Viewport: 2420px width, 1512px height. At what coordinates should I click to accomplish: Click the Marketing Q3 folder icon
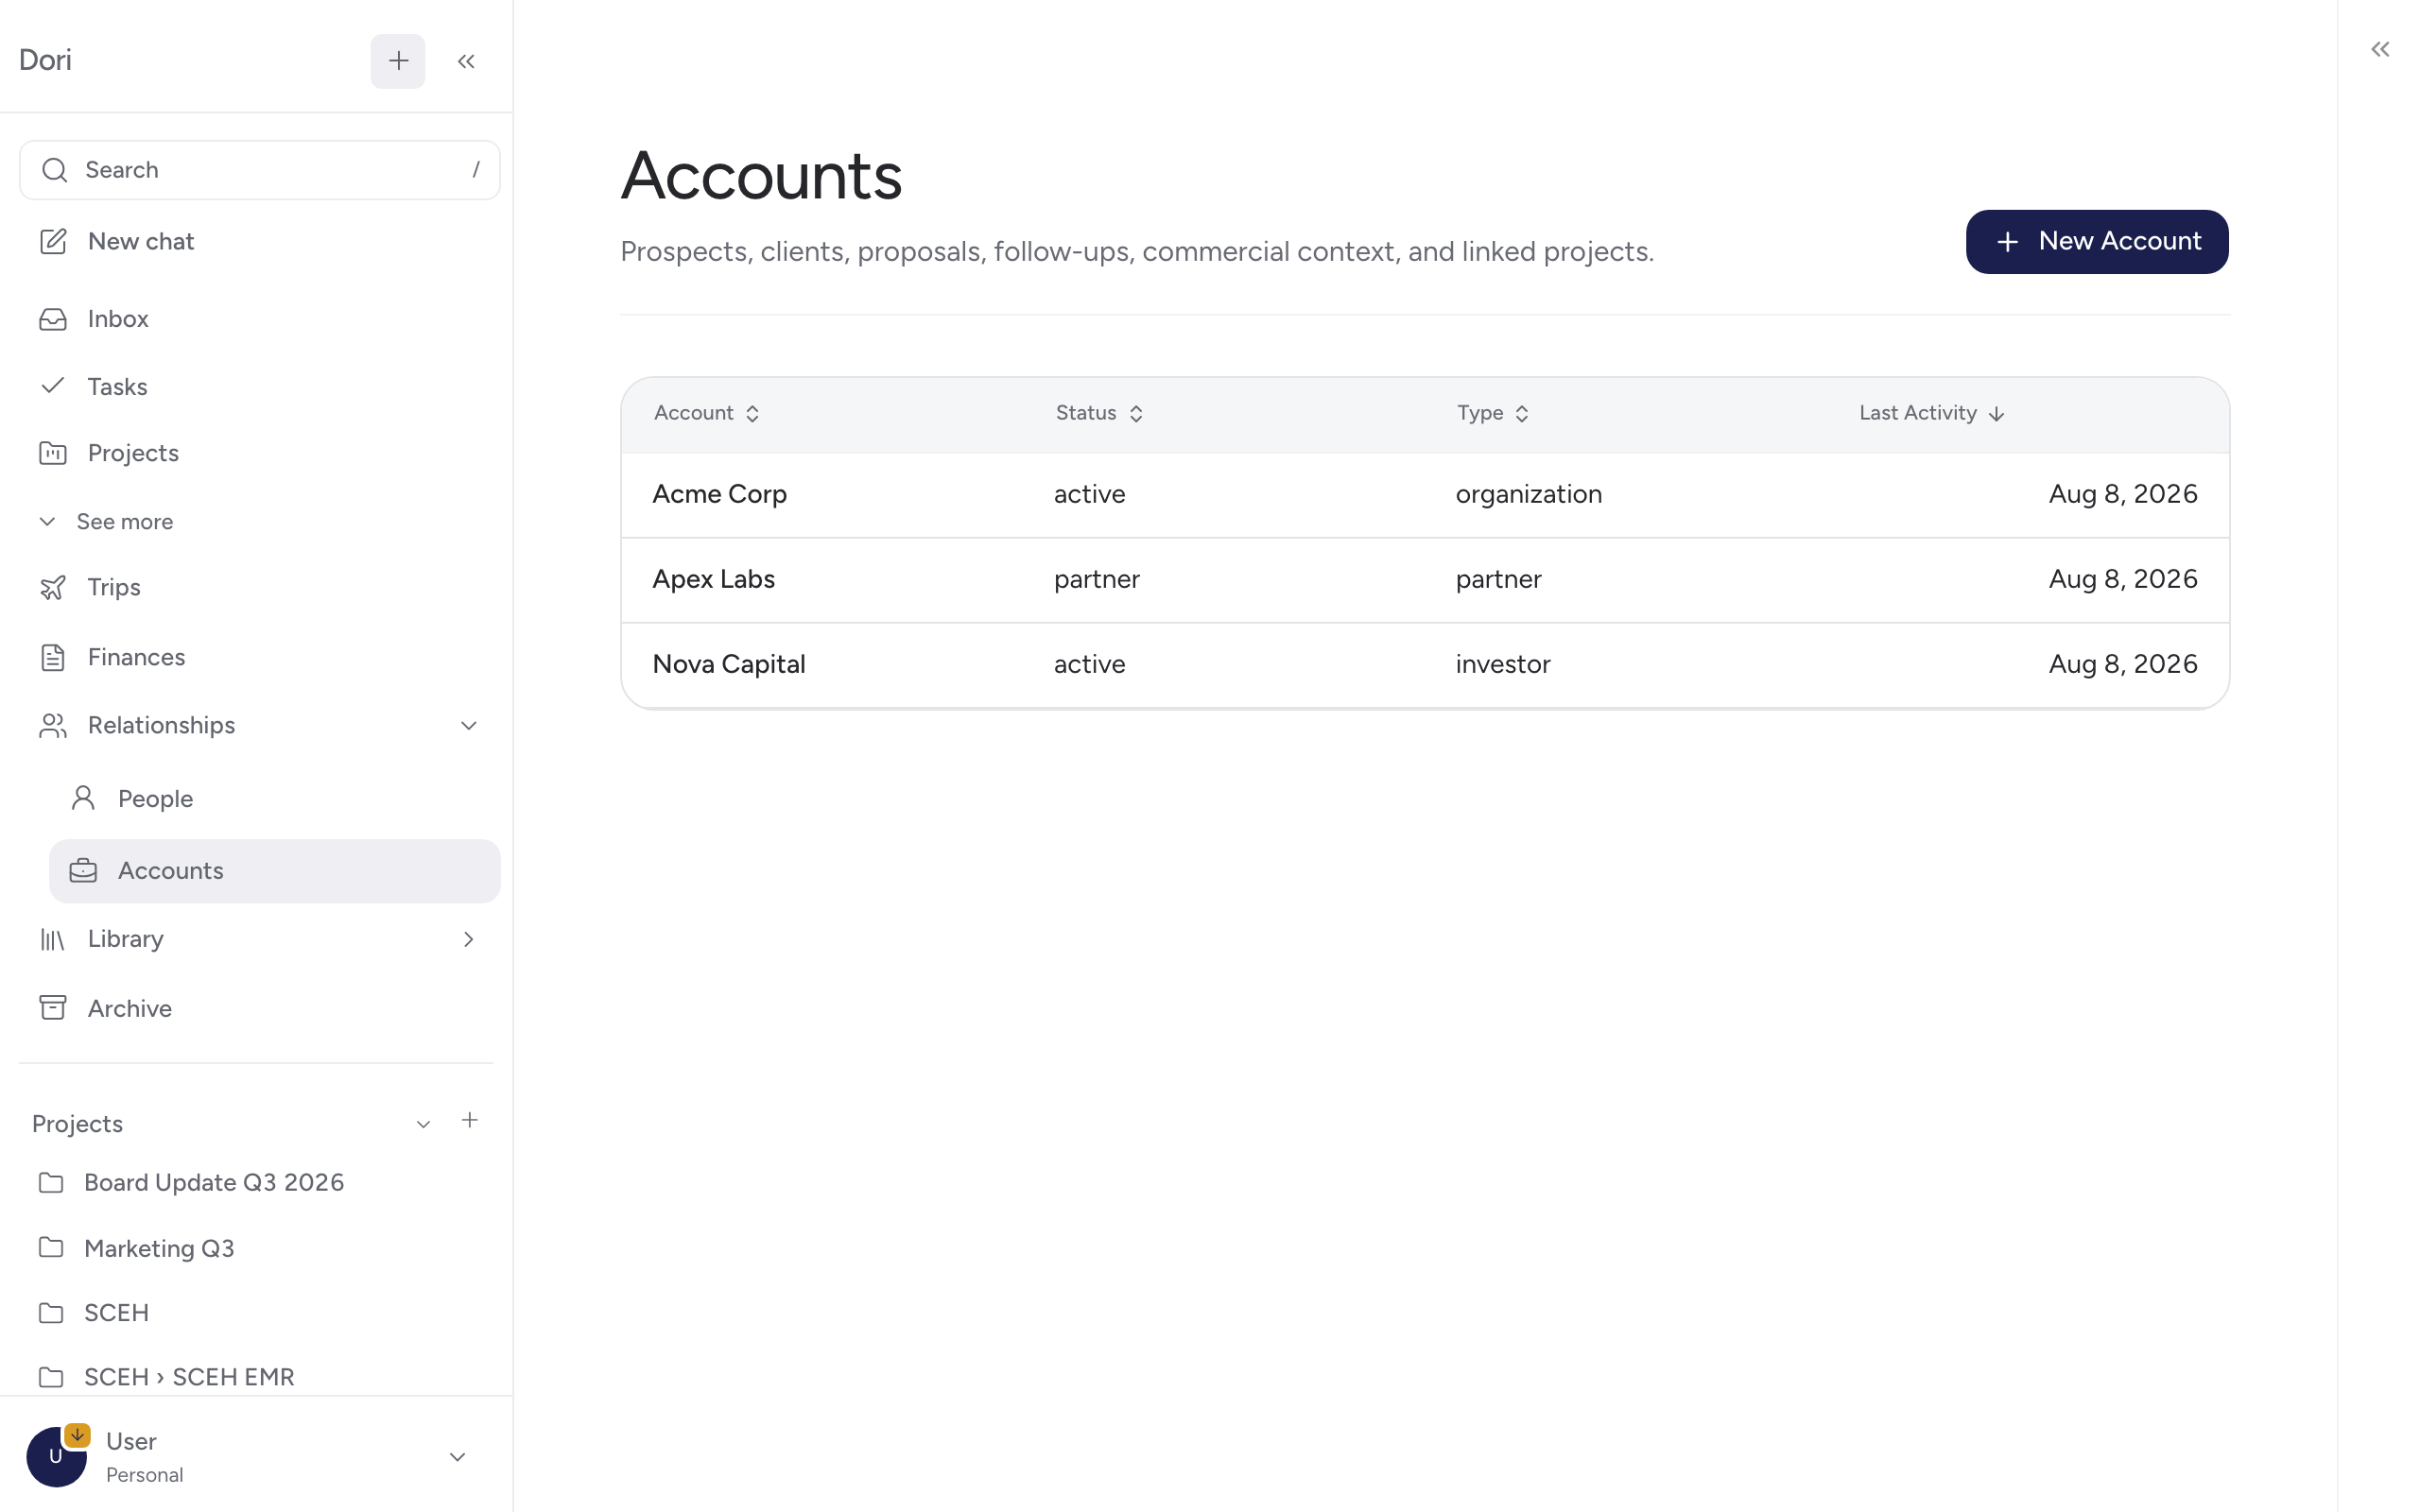(51, 1247)
